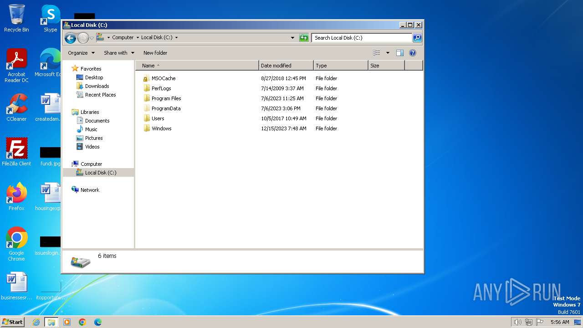Open Microsoft Edge from the taskbar
This screenshot has width=583, height=328.
pyautogui.click(x=97, y=322)
